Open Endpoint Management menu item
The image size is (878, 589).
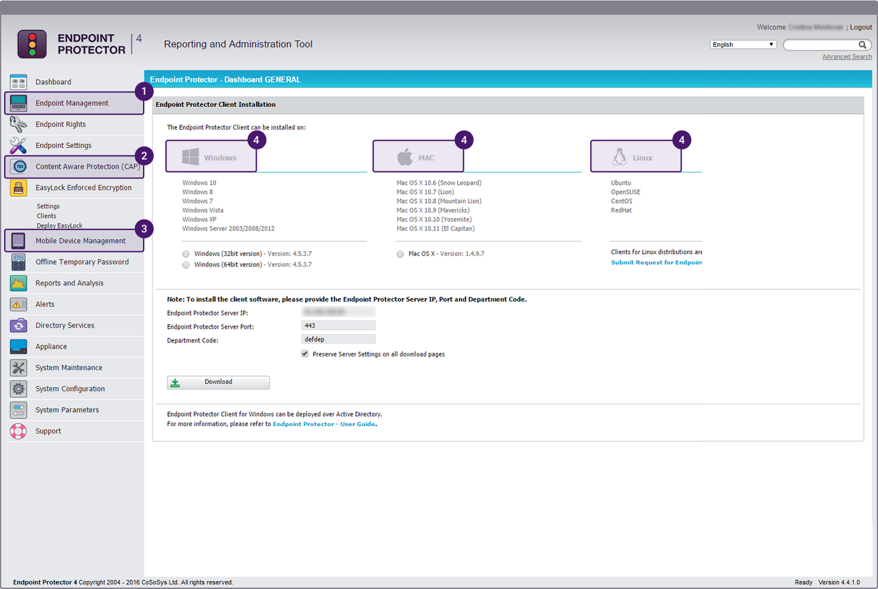[x=72, y=103]
